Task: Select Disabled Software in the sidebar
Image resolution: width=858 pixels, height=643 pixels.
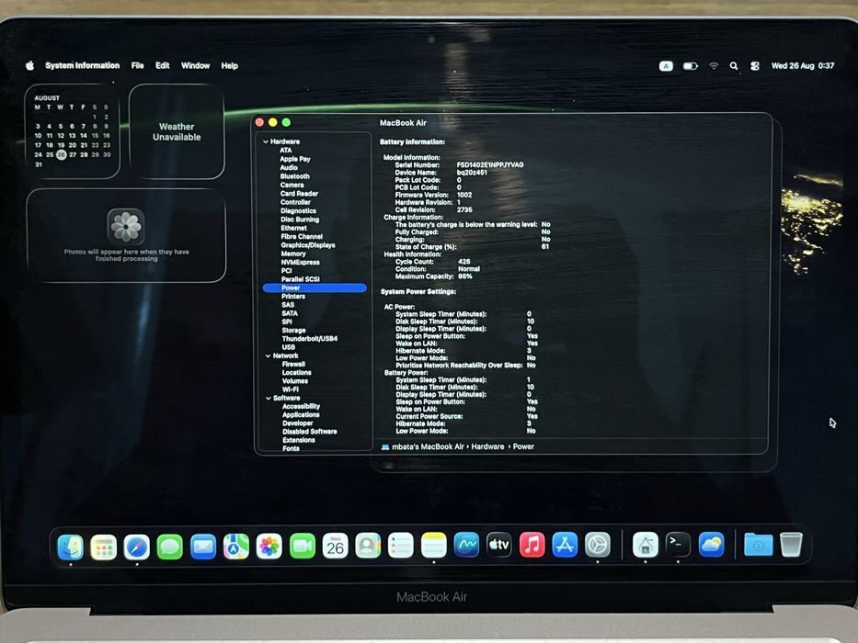Action: point(310,432)
